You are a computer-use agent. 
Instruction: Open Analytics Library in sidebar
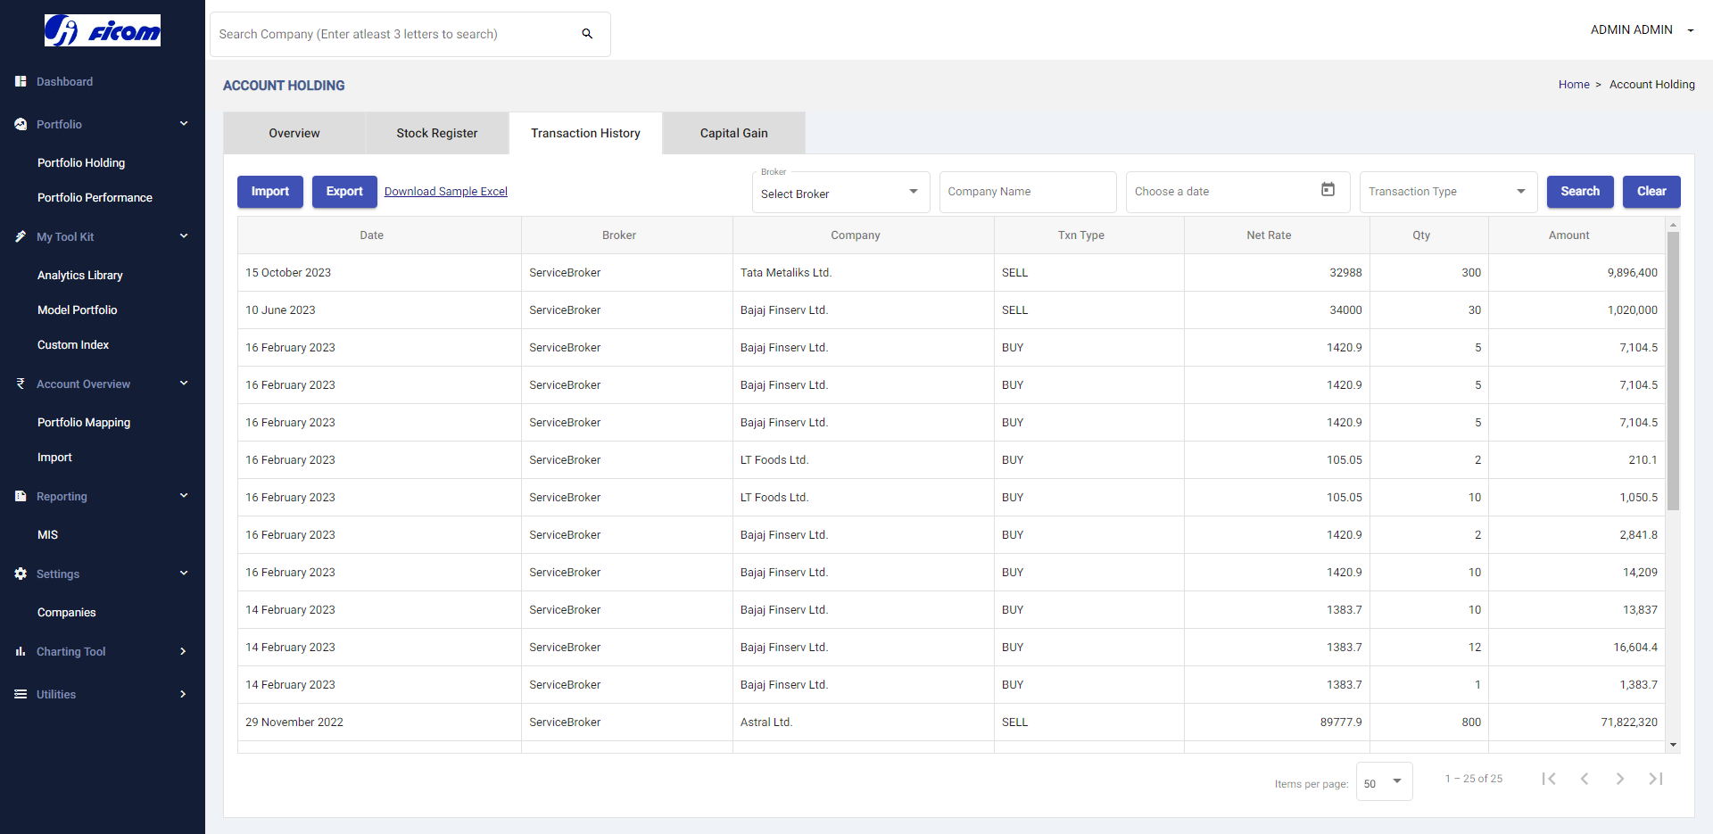coord(80,275)
